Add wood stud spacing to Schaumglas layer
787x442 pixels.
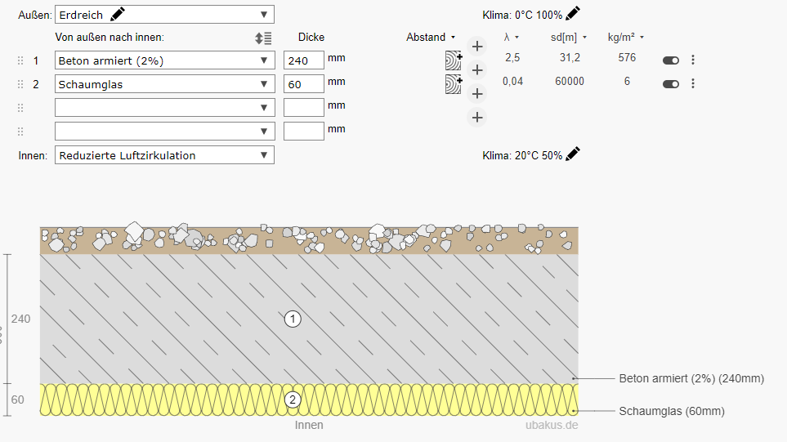pos(453,83)
